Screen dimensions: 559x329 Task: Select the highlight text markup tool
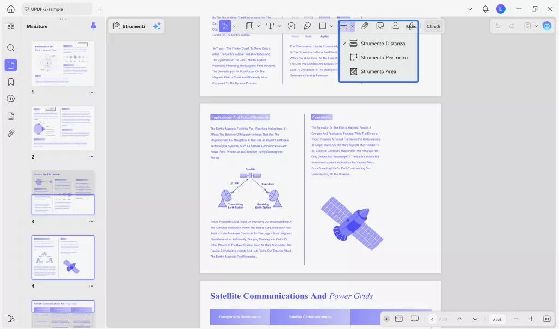click(249, 26)
